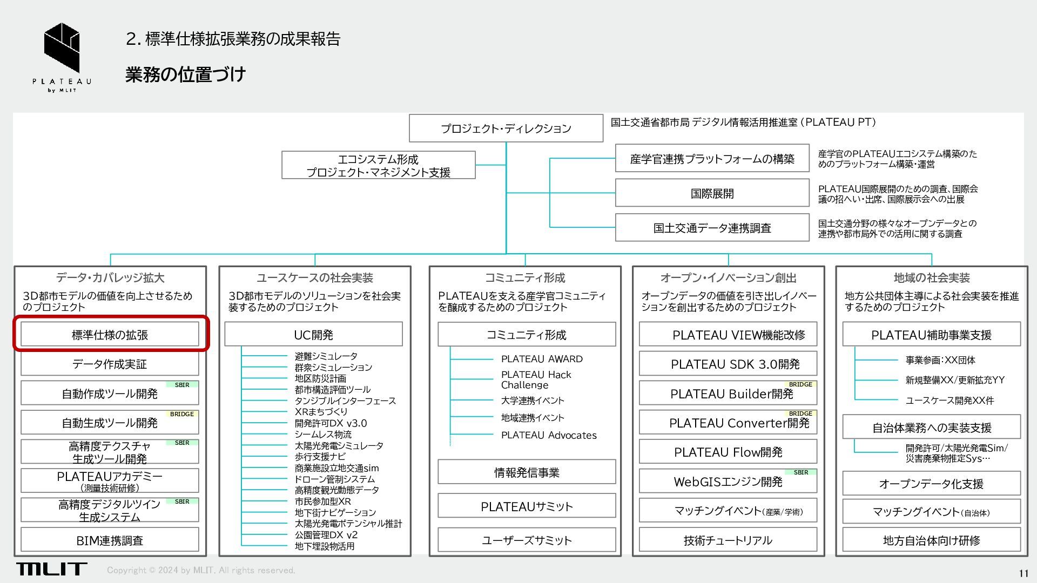Viewport: 1037px width, 583px height.
Task: Click the PLATEAU logo icon
Action: point(62,48)
